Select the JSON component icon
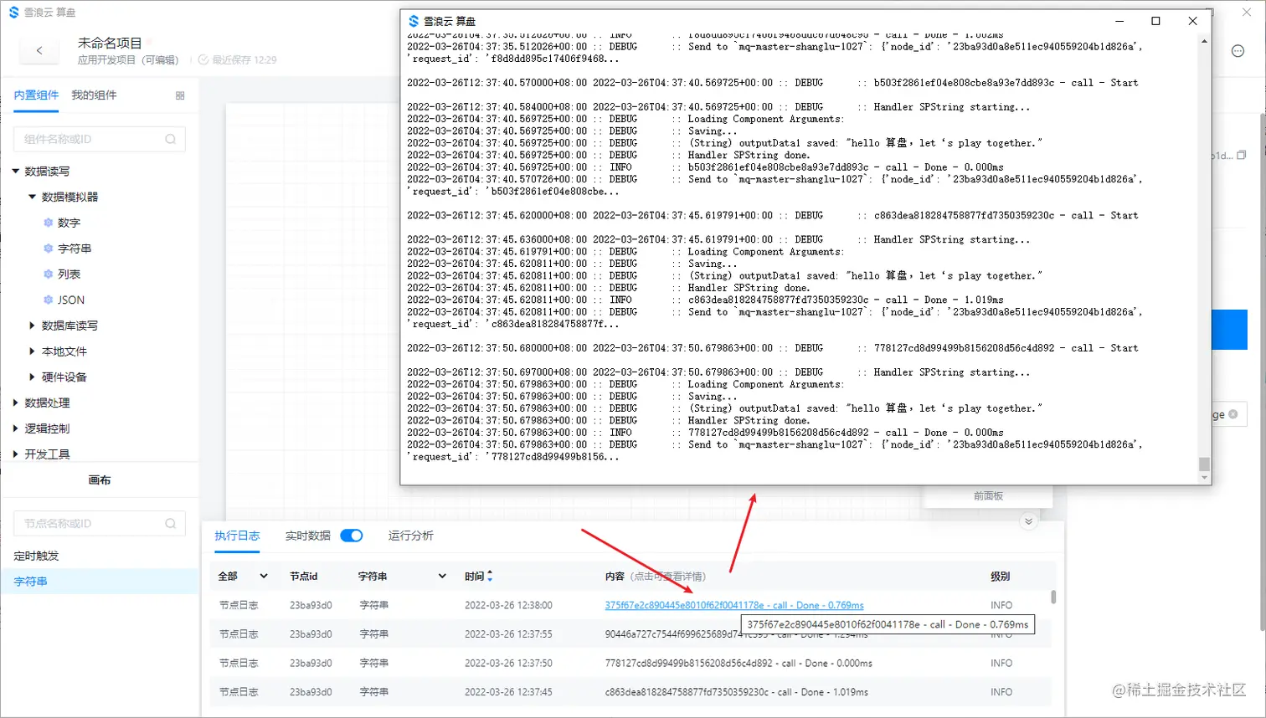This screenshot has height=718, width=1266. coord(49,300)
